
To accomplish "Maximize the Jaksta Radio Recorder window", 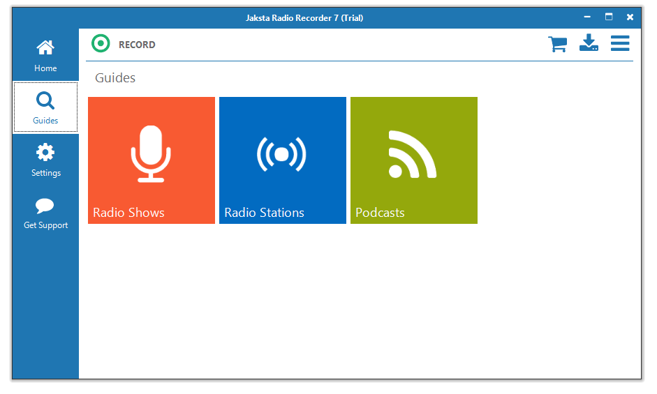I will pos(609,17).
